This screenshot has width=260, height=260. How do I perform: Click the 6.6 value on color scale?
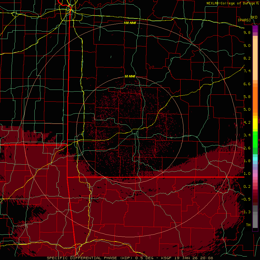click(247, 84)
